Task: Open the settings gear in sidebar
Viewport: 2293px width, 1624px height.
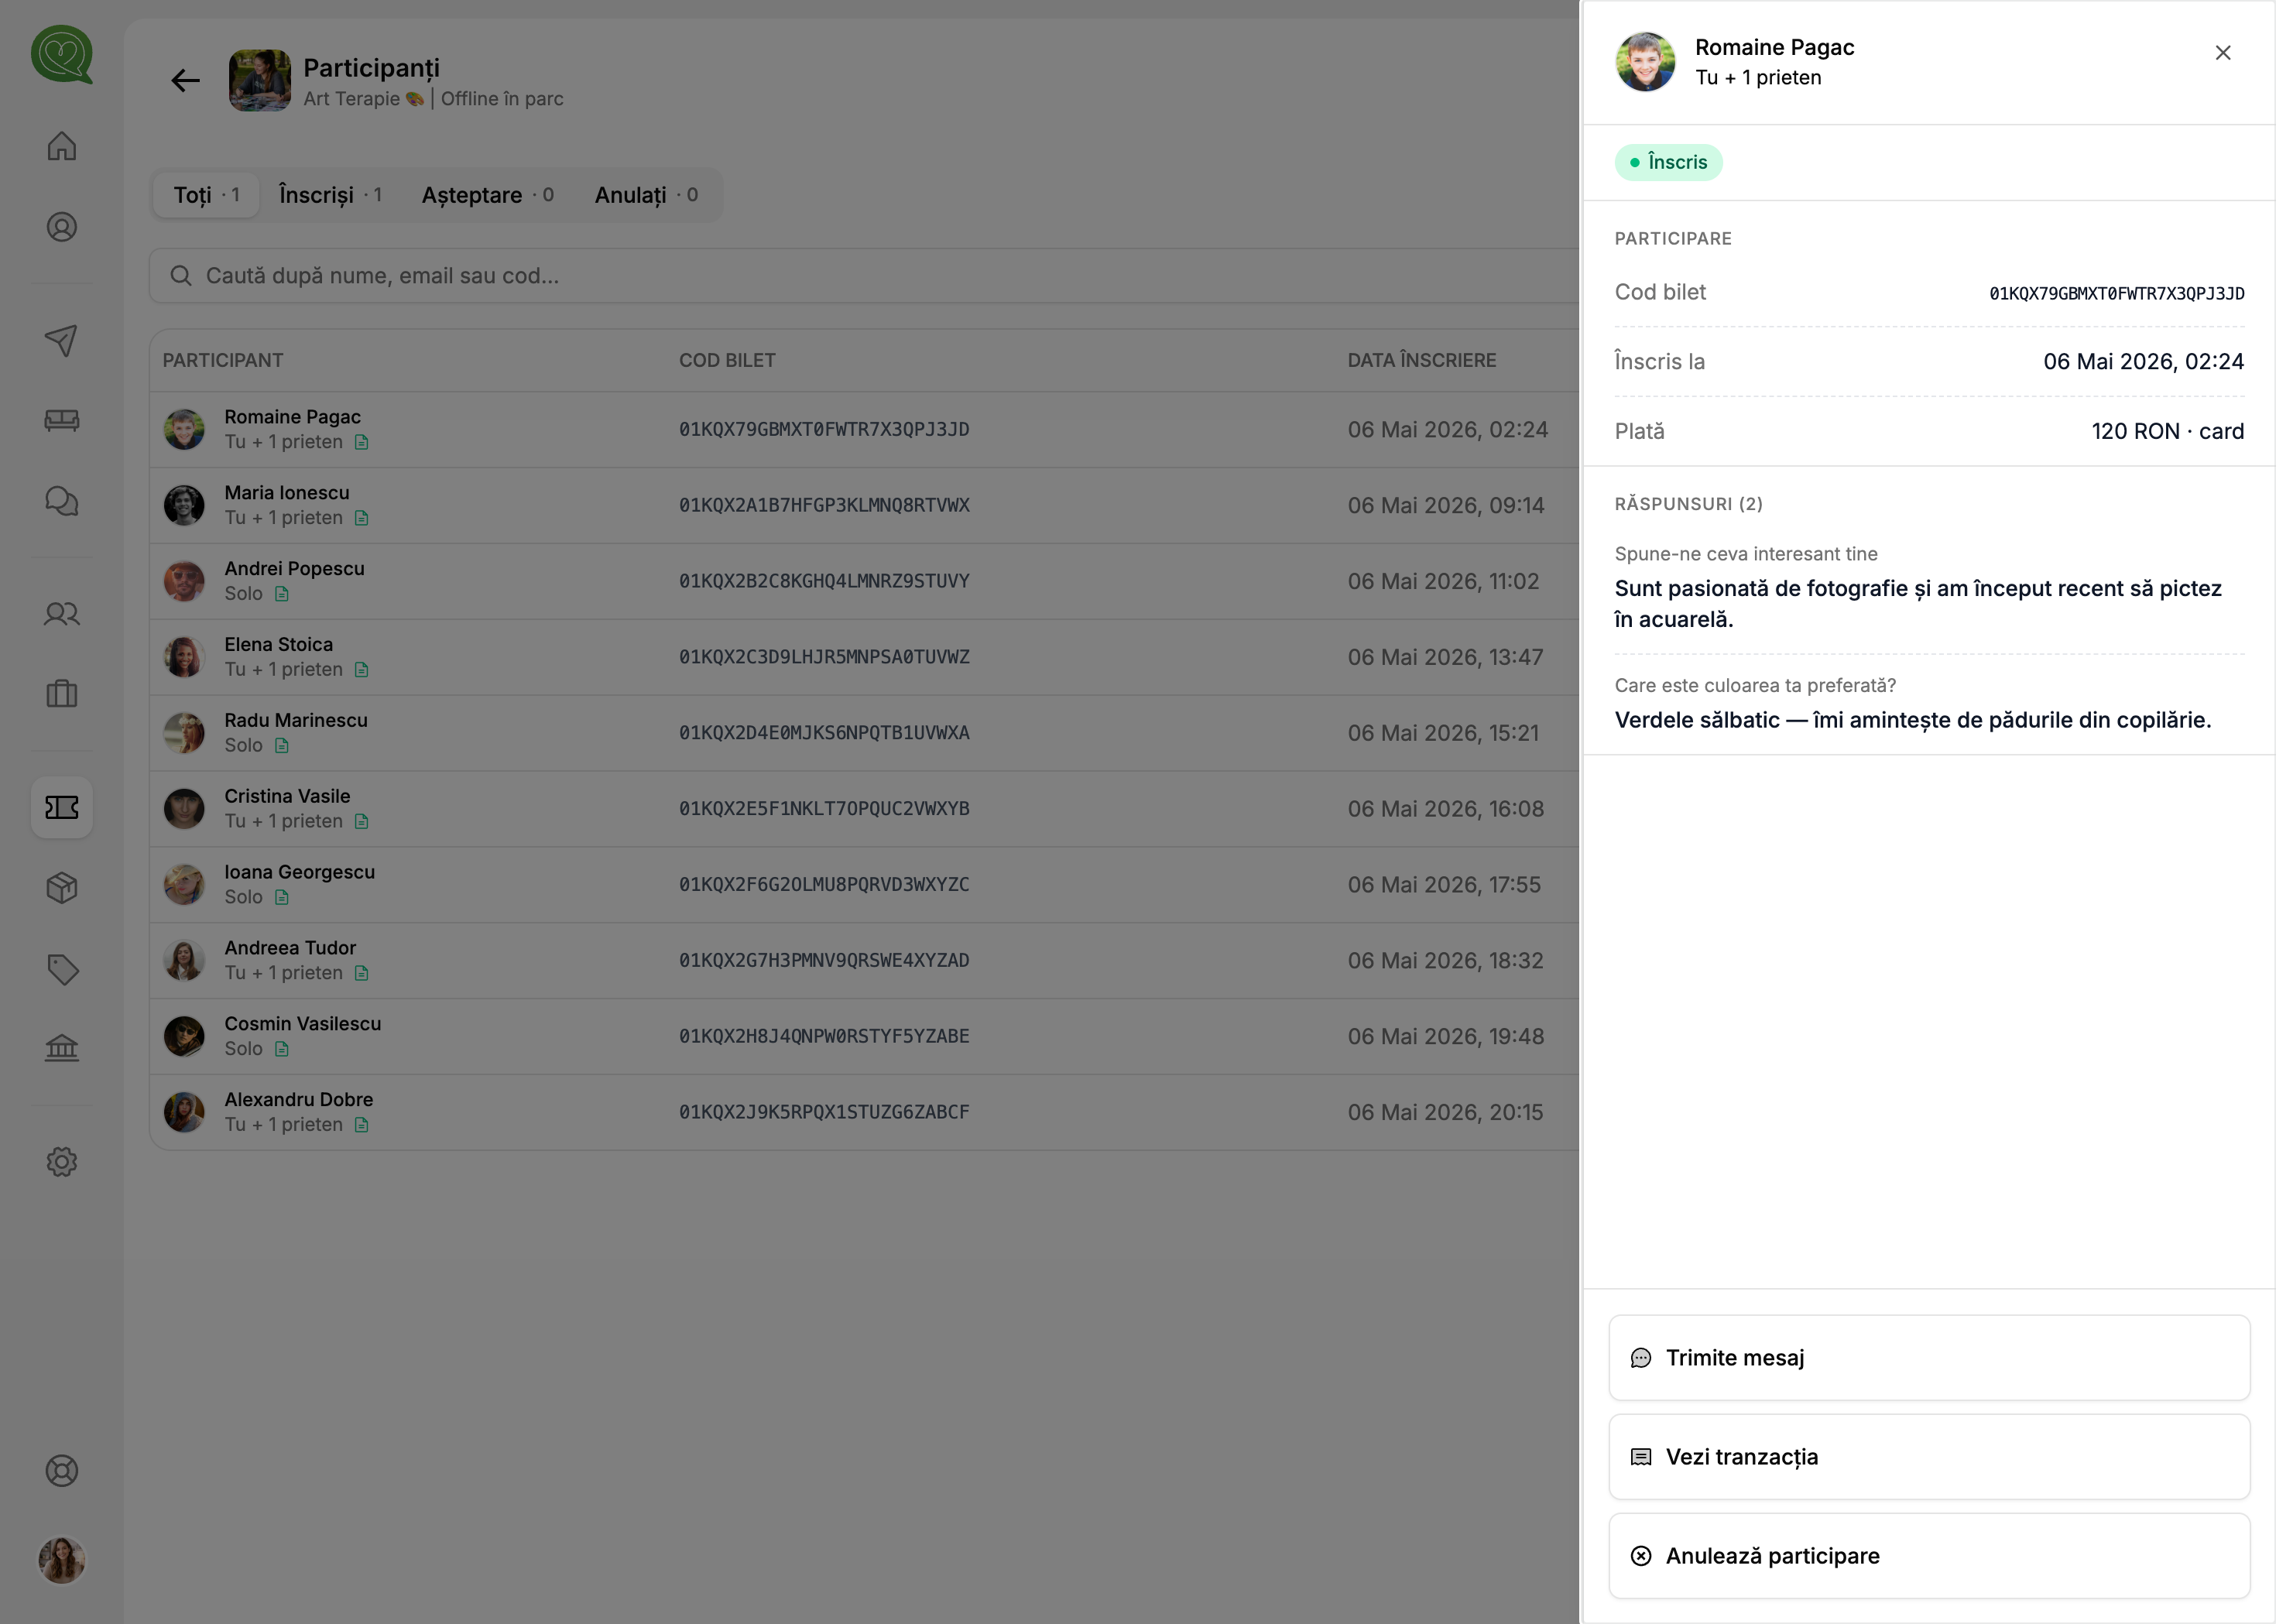Action: click(x=62, y=1162)
